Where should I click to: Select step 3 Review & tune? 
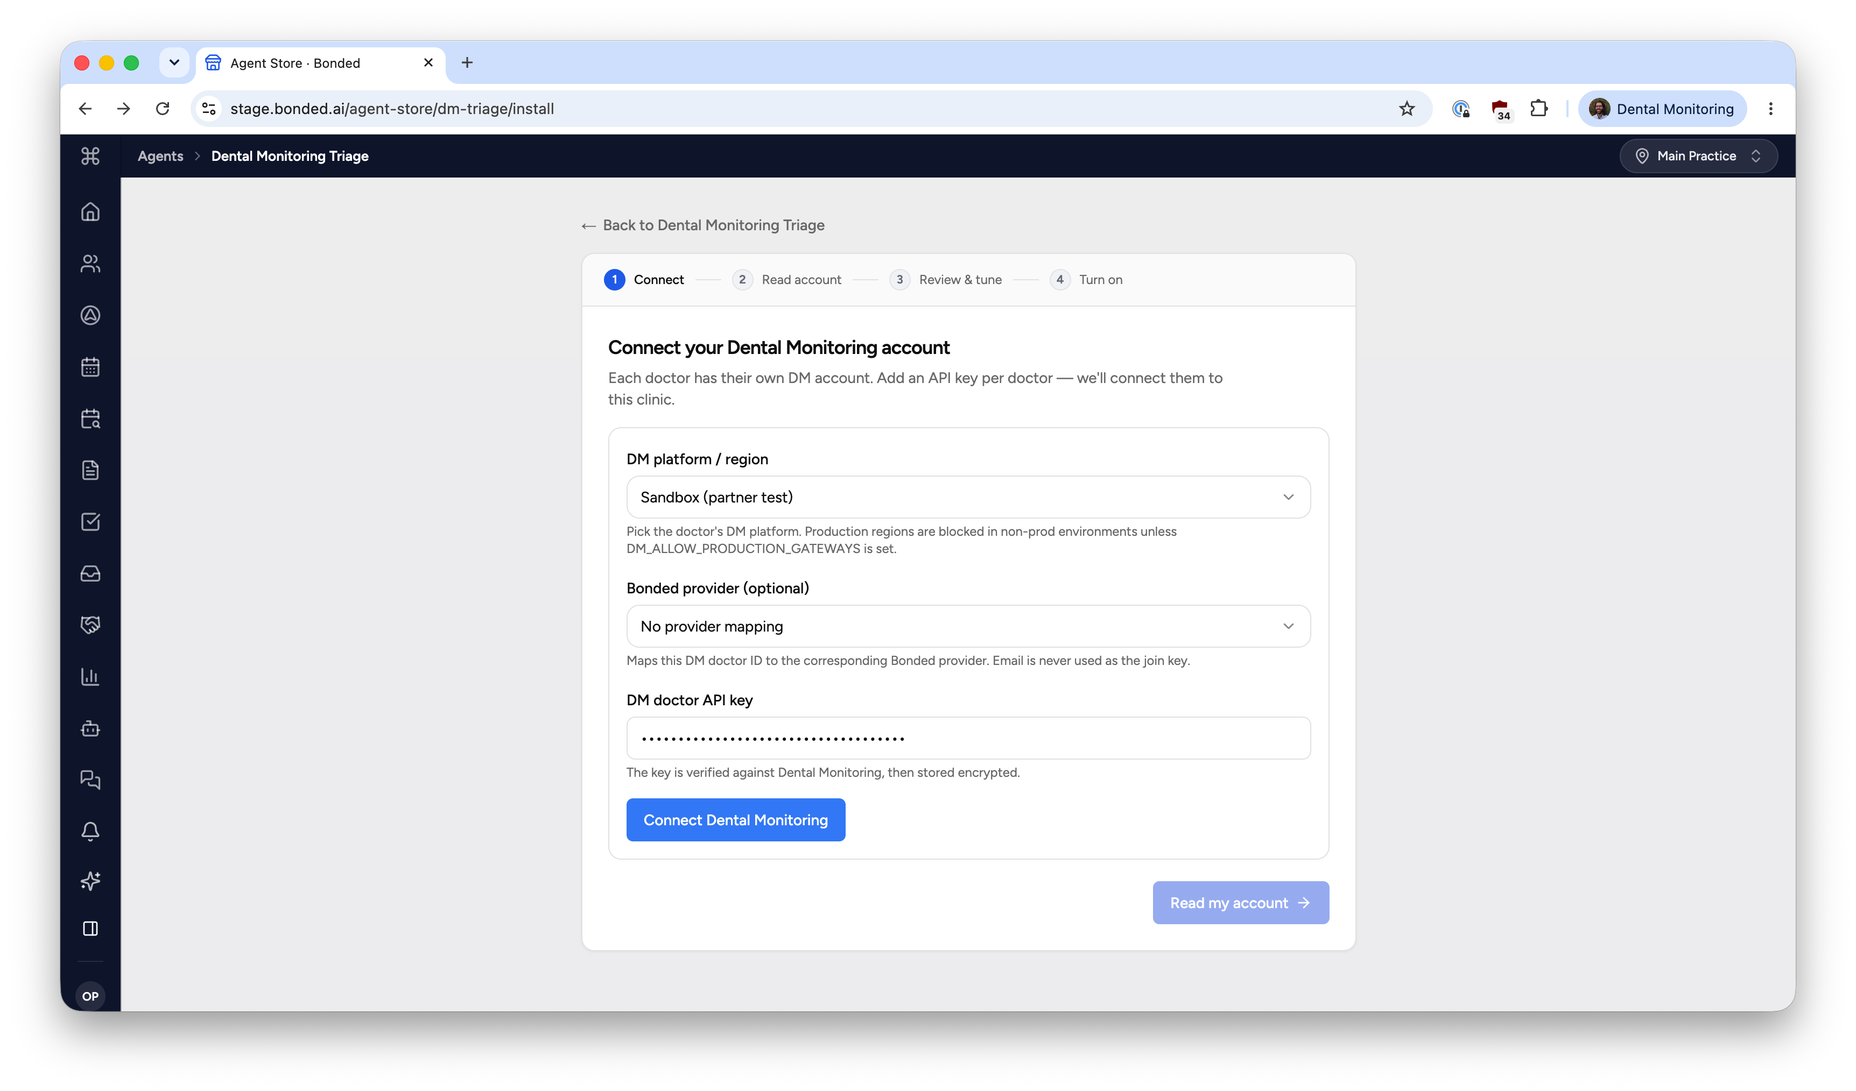pyautogui.click(x=946, y=280)
